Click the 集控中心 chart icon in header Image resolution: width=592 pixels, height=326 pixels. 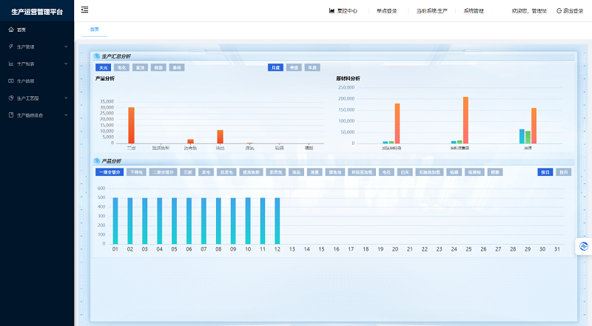tap(332, 10)
